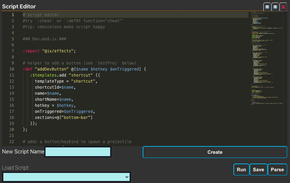Place cursor on the ':import "@ix/effects"' line
Viewport: 290px width, 183px height.
tap(50, 51)
